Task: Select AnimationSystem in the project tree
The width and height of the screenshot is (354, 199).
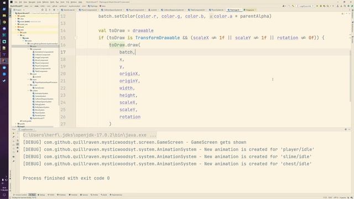Action: pos(40,93)
